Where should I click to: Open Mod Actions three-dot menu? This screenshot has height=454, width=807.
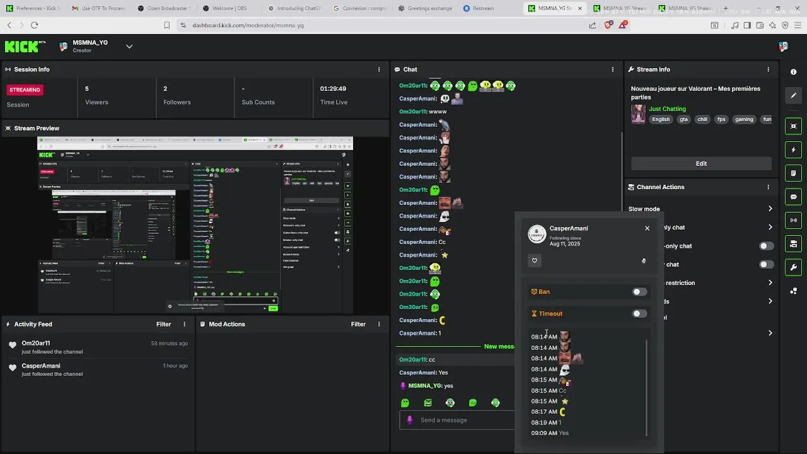[379, 324]
